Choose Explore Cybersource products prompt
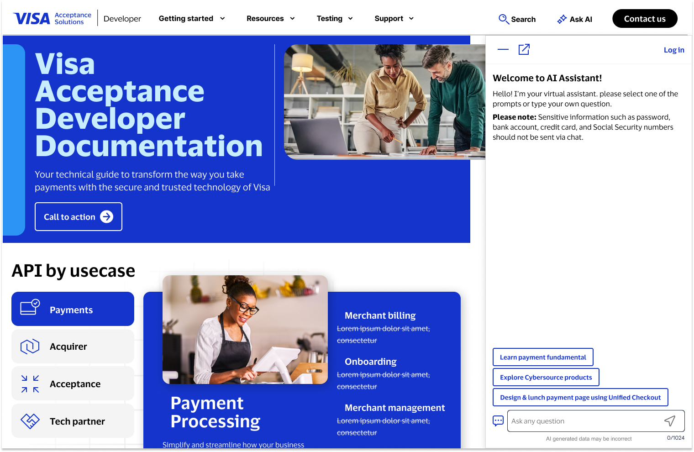The image size is (694, 452). [x=546, y=377]
